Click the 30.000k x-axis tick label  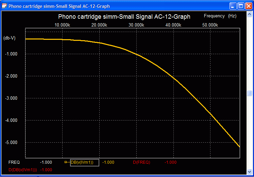pos(136,25)
